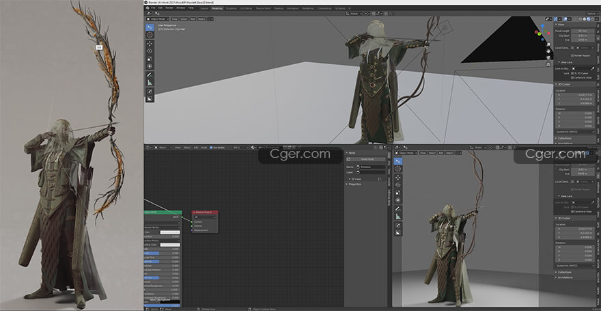
Task: Open the Render menu
Action: [x=169, y=8]
